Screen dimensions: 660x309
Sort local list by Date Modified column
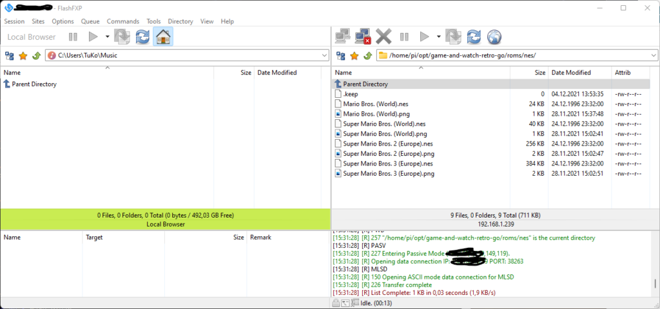tap(287, 72)
